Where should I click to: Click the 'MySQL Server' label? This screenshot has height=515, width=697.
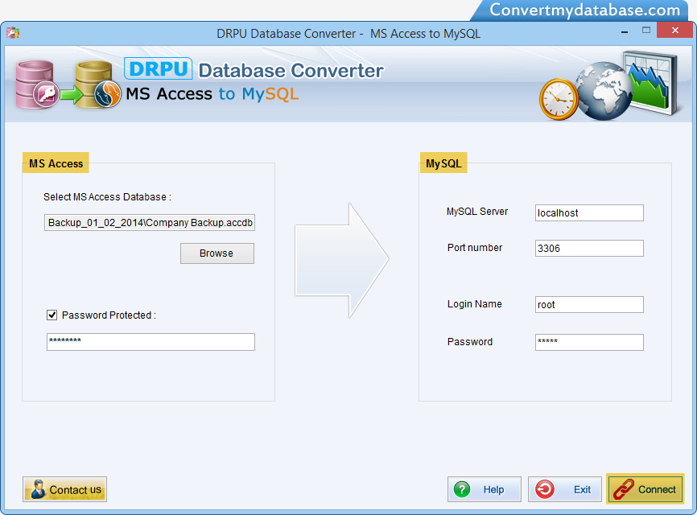point(477,212)
